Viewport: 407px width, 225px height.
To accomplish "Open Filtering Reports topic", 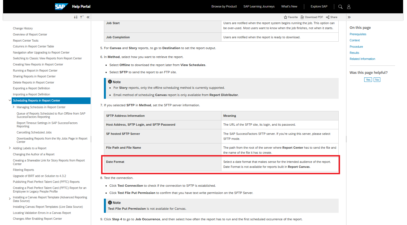I will 23,170.
